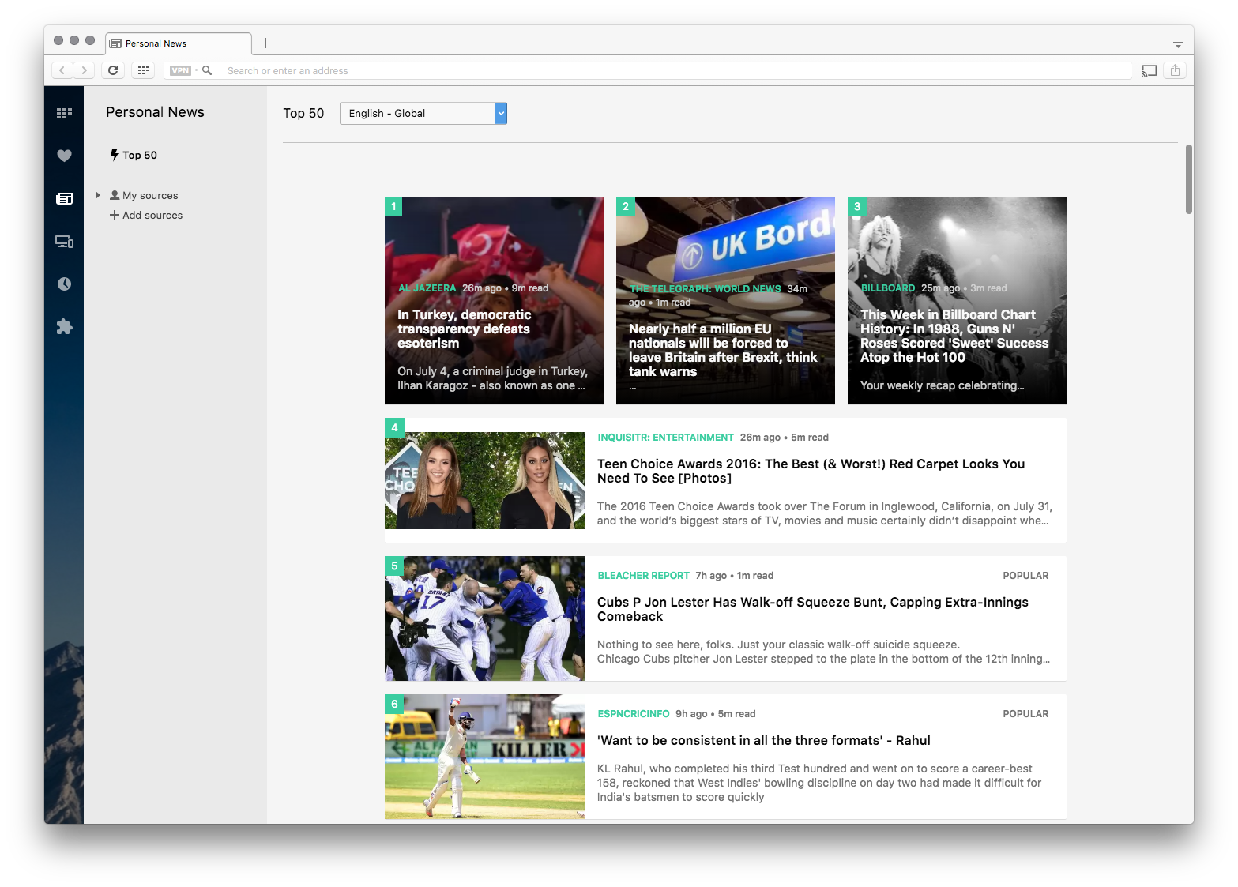1238x887 pixels.
Task: Open the 'Want to be consistent' Rahul headline
Action: pos(763,740)
